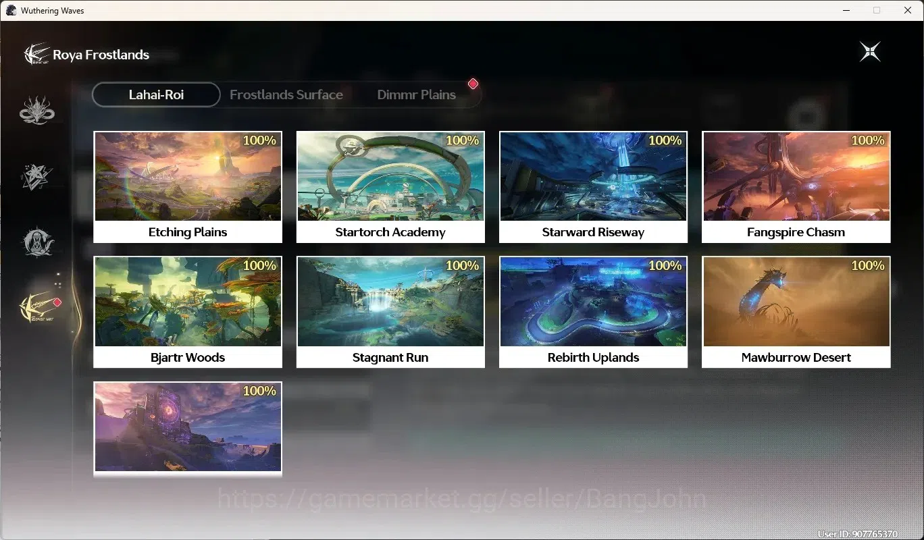This screenshot has height=540, width=924.
Task: Open the Dimmr Plains tab
Action: 416,94
